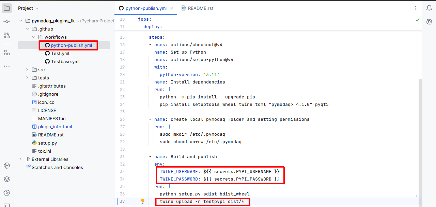
Task: Select README.rst in project tree
Action: [48, 135]
